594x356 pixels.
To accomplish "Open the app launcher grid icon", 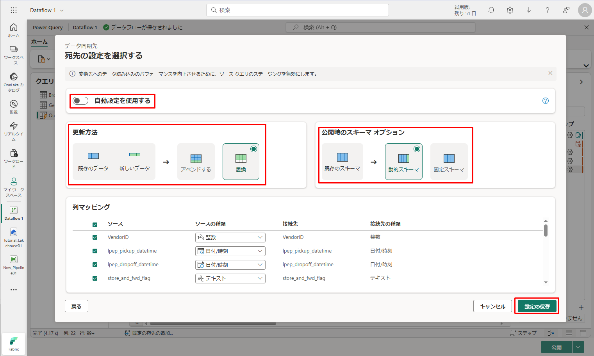I will [14, 11].
